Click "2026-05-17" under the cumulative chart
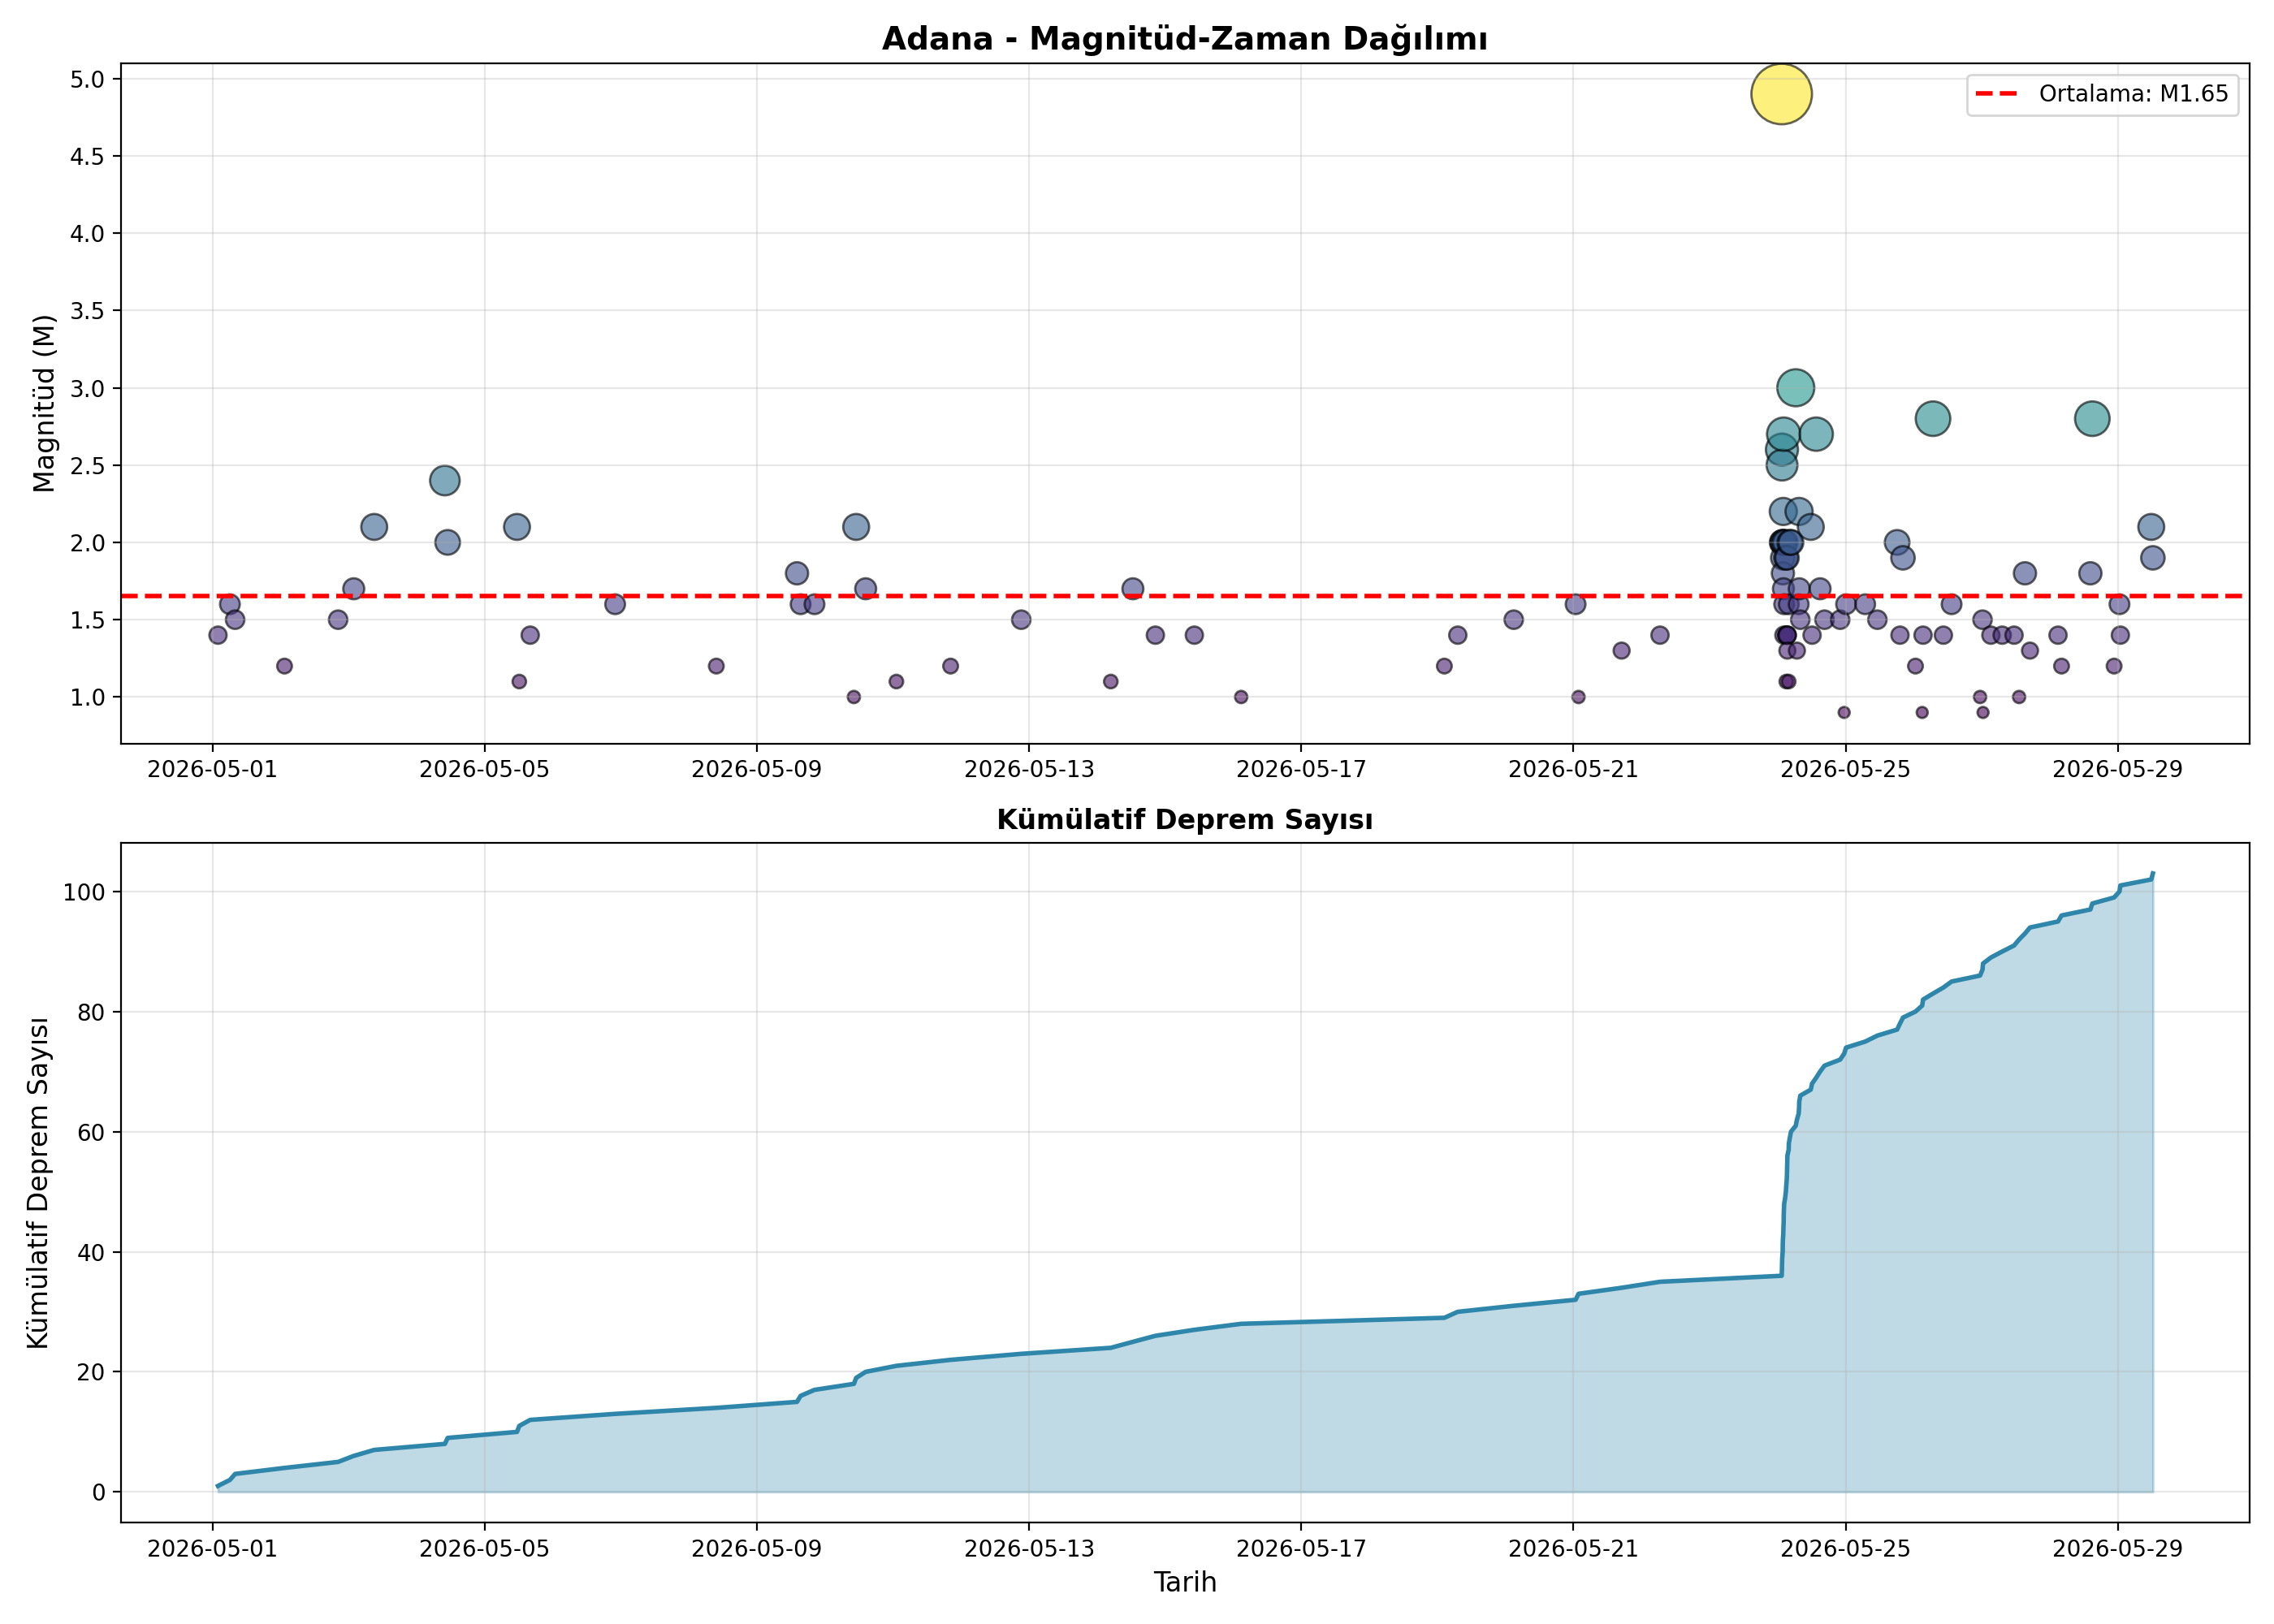The height and width of the screenshot is (1624, 2274). pos(1301,1549)
